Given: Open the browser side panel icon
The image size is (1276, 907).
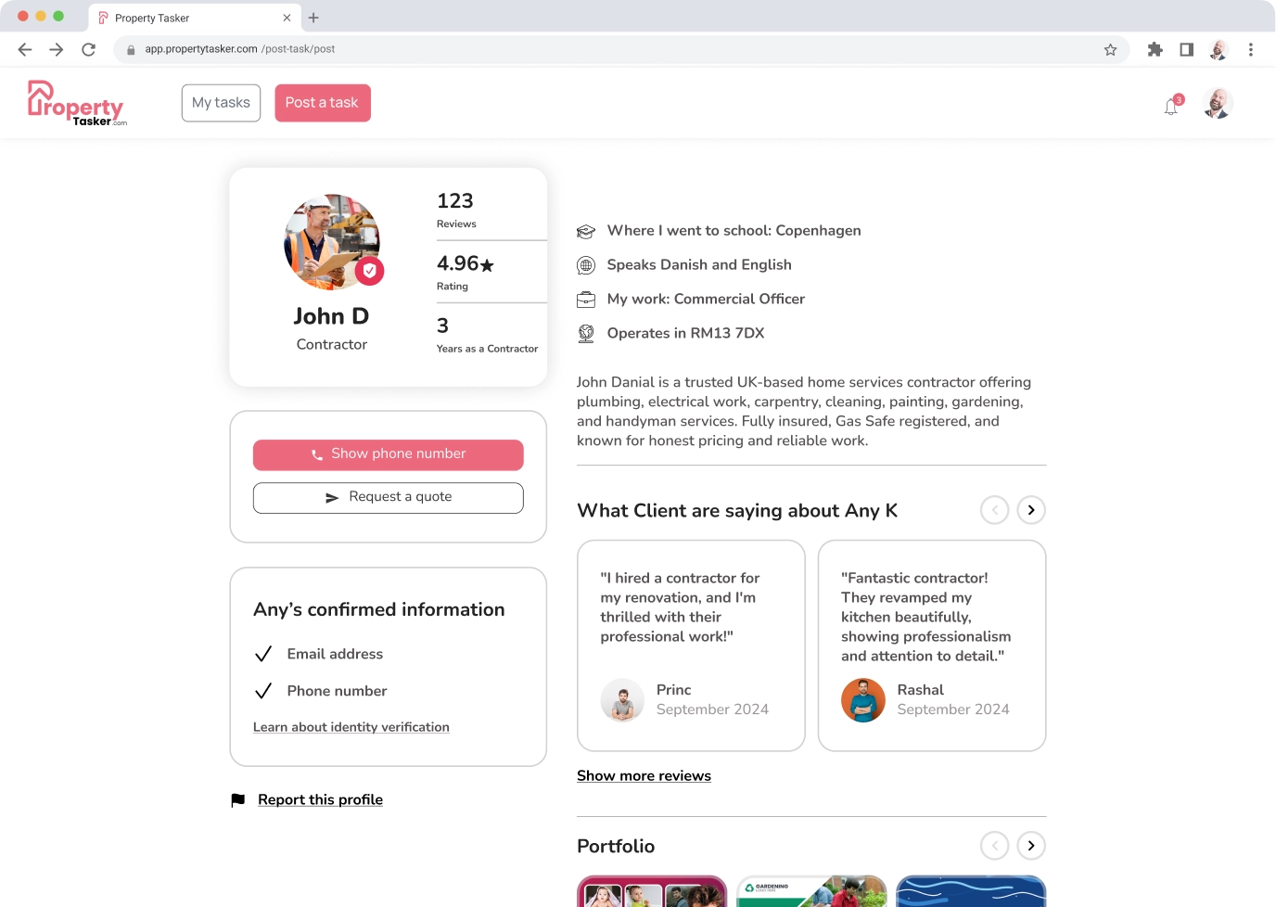Looking at the screenshot, I should click(1186, 50).
